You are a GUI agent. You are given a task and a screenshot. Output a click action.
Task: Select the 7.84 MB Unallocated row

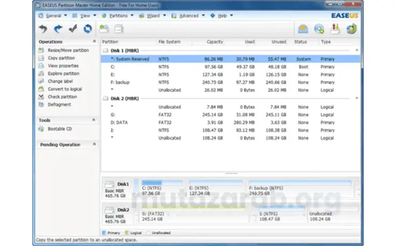tap(231, 107)
